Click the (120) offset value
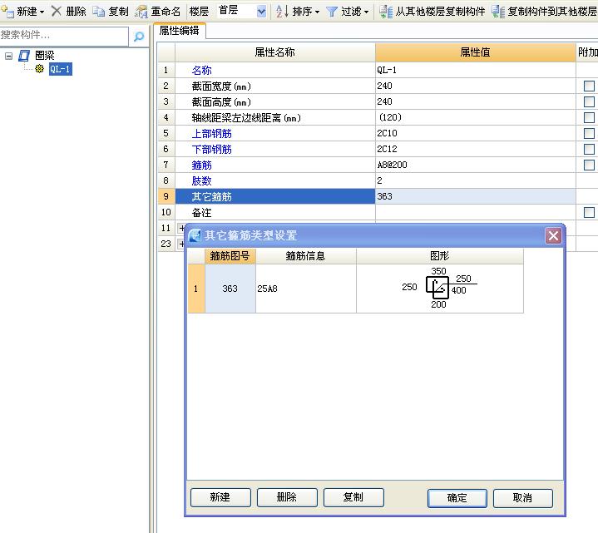 (x=475, y=117)
